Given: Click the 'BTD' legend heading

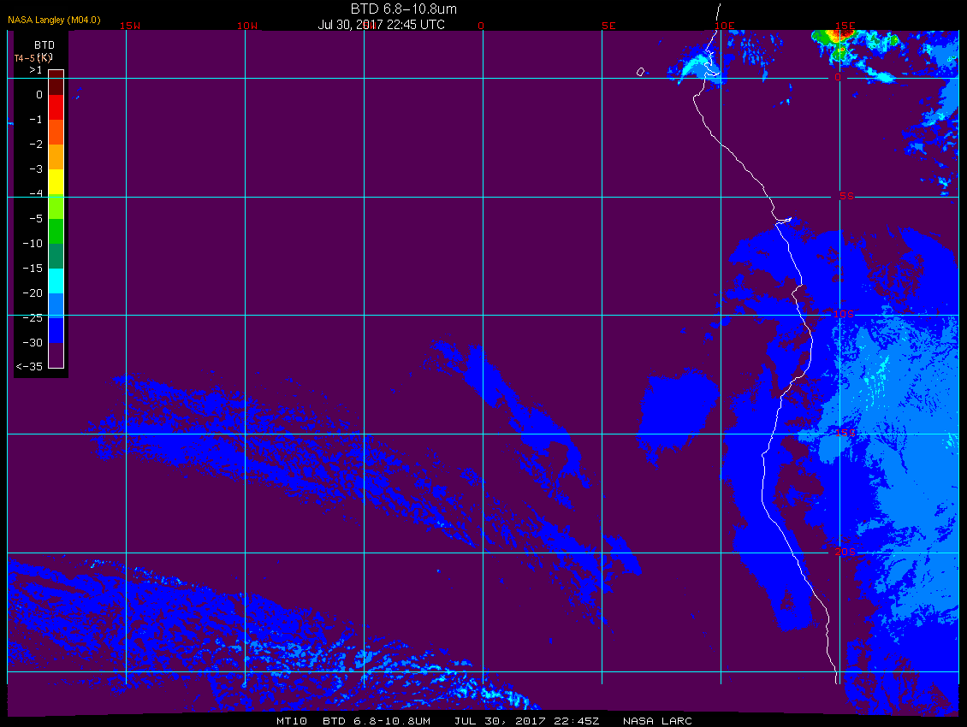Looking at the screenshot, I should [44, 45].
